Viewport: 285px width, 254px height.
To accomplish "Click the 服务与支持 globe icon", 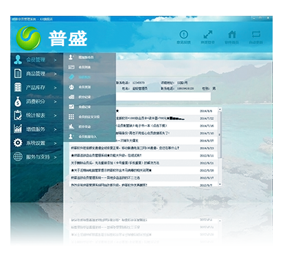I will (x=18, y=157).
